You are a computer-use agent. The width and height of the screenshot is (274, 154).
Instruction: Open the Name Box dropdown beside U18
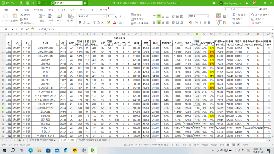12,29
